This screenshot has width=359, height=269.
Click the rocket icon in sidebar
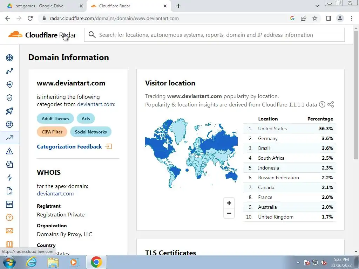coord(9,111)
